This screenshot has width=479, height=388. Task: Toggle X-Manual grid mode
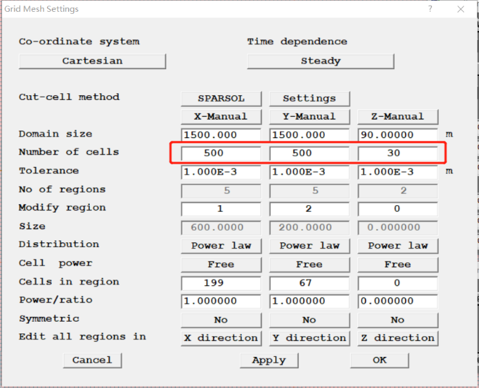[221, 117]
